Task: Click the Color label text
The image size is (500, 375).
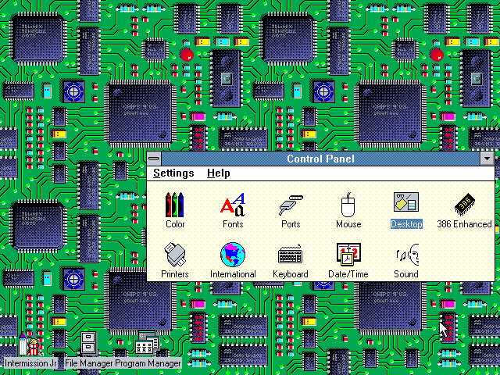Action: coord(175,224)
